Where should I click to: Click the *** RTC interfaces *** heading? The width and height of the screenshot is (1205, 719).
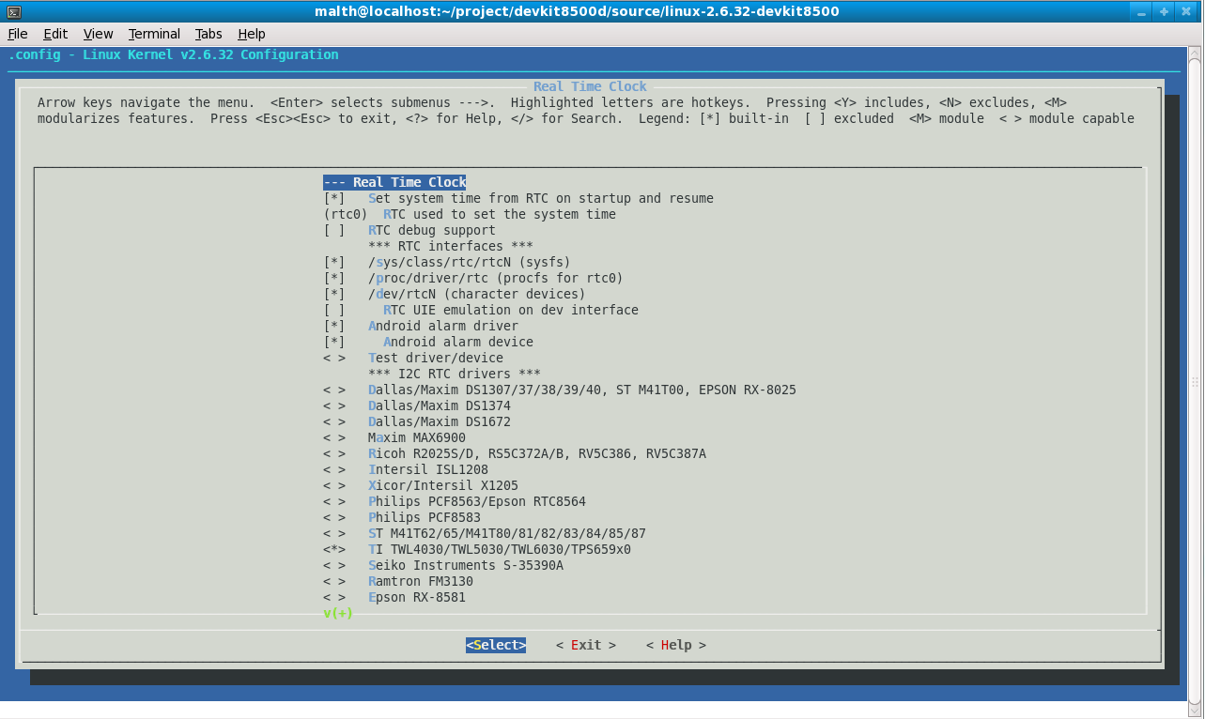451,247
